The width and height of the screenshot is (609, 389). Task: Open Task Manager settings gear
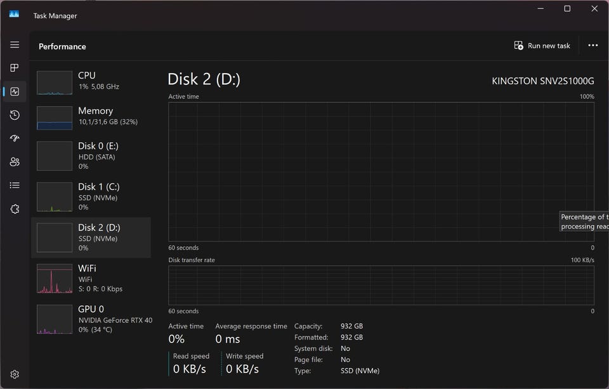[x=15, y=374]
